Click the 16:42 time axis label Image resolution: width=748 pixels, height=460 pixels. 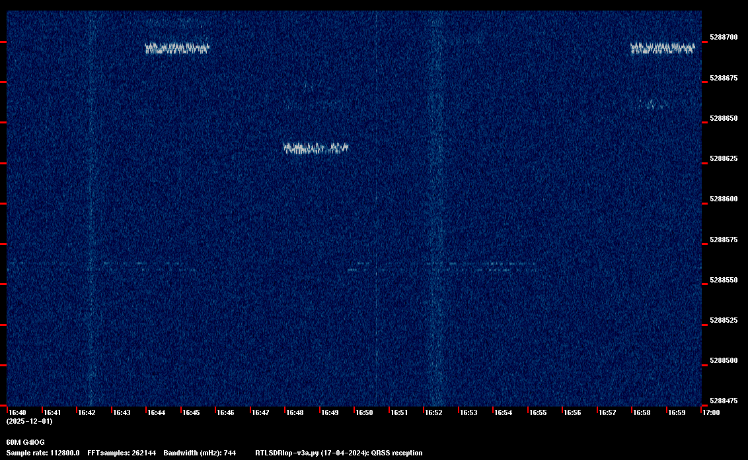click(87, 412)
